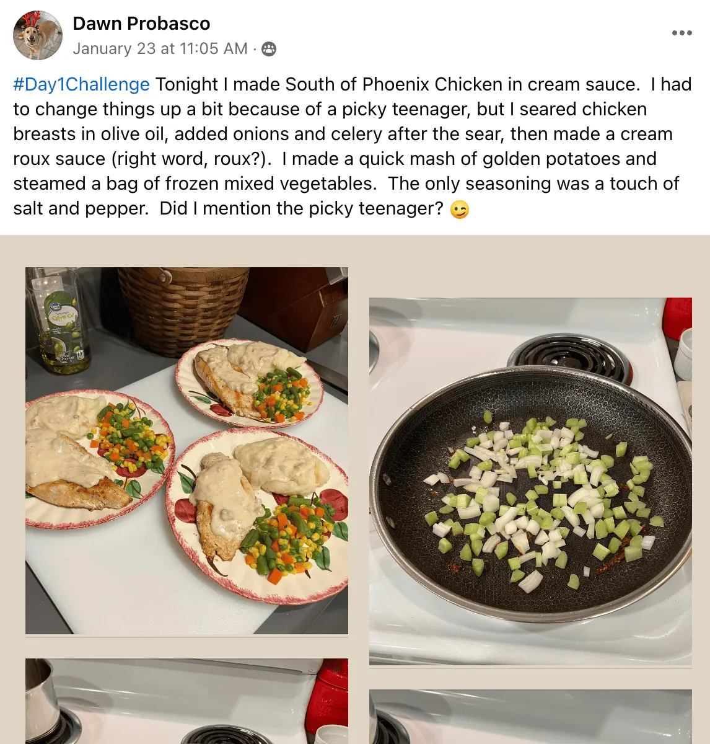Open the plated chicken dinner photo

tap(186, 451)
